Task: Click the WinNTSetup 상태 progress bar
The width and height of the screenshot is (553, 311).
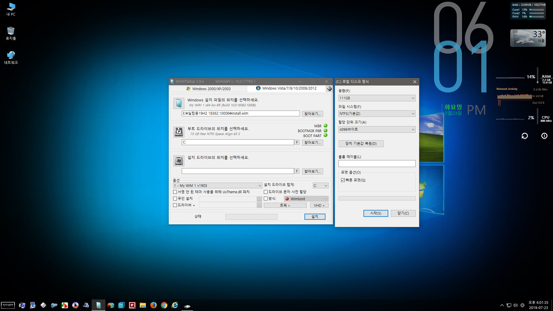Action: click(x=251, y=217)
